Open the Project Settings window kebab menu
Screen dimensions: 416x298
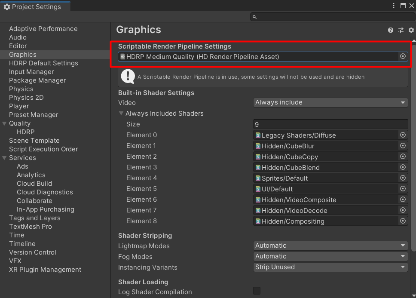[x=394, y=6]
